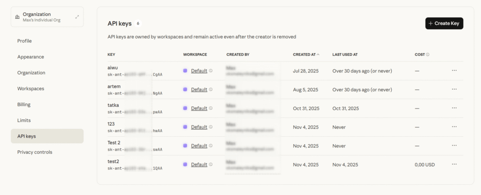This screenshot has height=195, width=481.
Task: Open Default workspace link for test2 key
Action: point(199,165)
